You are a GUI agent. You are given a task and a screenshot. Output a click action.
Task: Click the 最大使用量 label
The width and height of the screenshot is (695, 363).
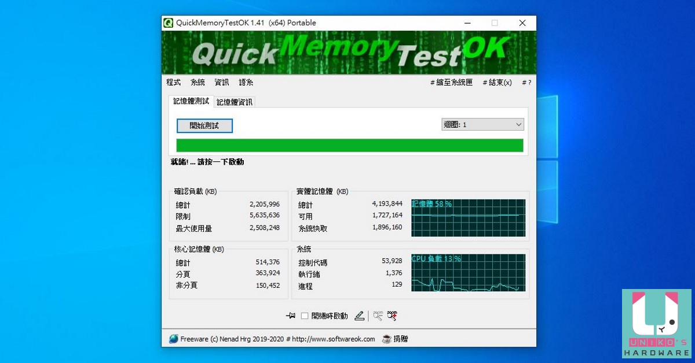point(194,229)
